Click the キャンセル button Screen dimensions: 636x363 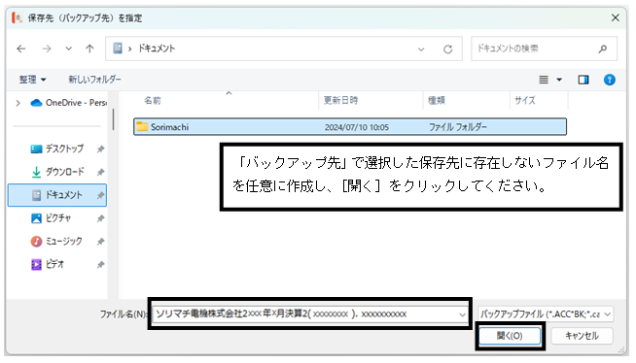[582, 336]
